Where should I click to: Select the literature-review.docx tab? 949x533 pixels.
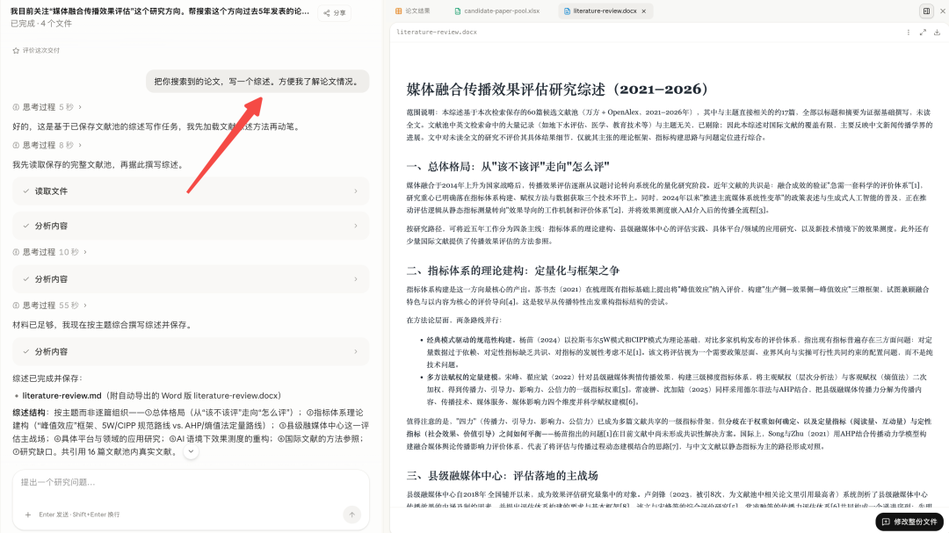604,11
